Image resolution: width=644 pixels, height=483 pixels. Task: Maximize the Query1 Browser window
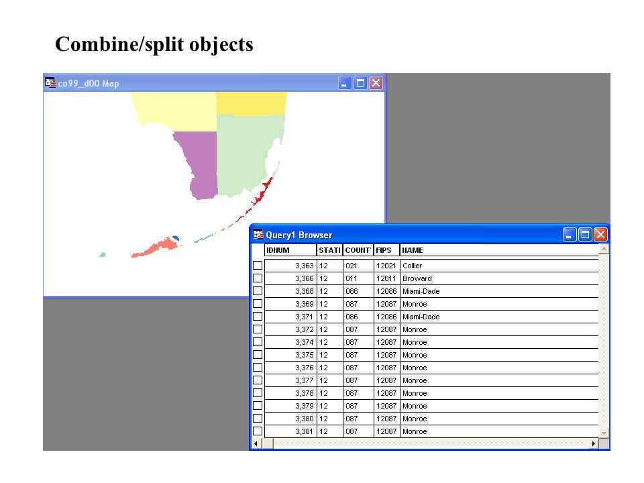pyautogui.click(x=585, y=235)
